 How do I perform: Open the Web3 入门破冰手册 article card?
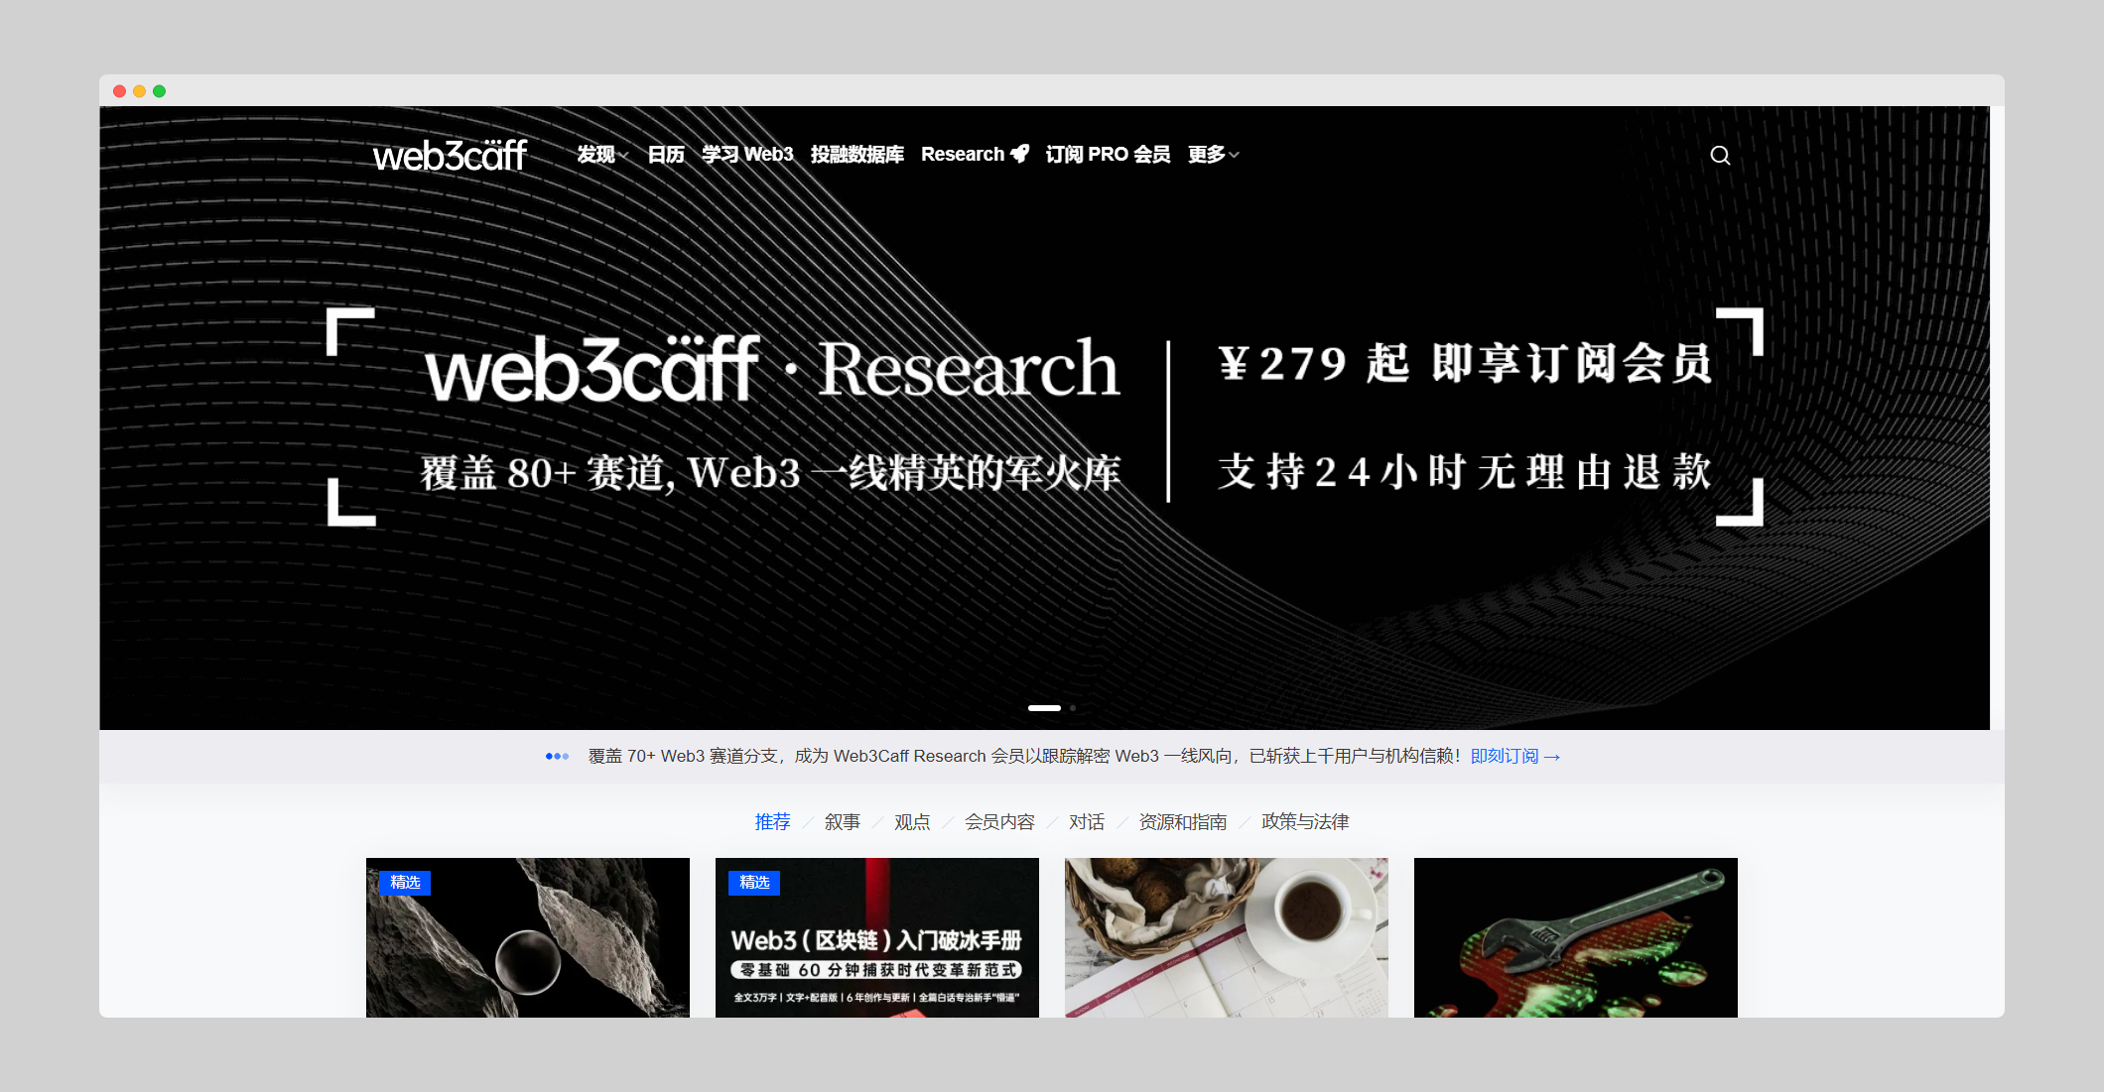tap(877, 937)
